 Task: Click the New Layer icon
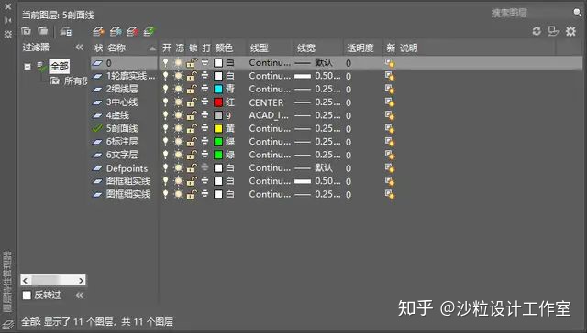click(x=98, y=32)
